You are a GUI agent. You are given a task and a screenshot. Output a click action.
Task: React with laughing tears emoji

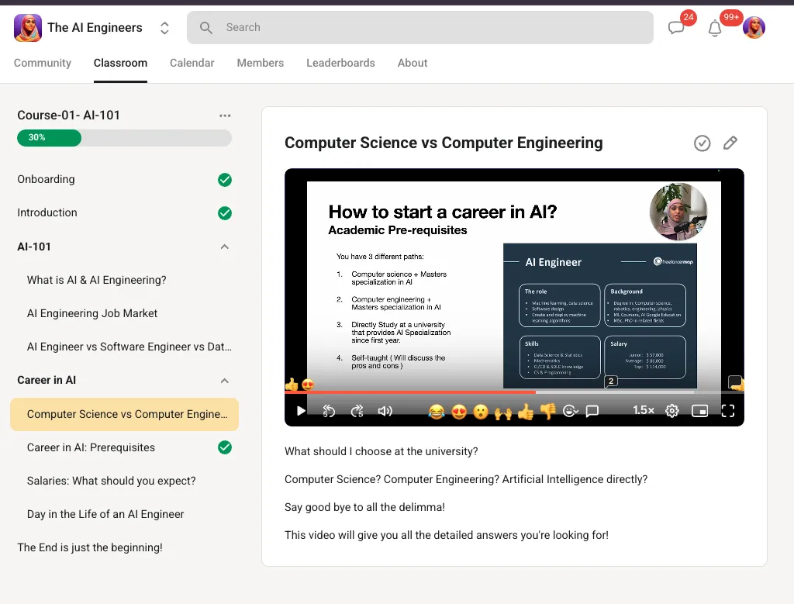click(x=437, y=412)
